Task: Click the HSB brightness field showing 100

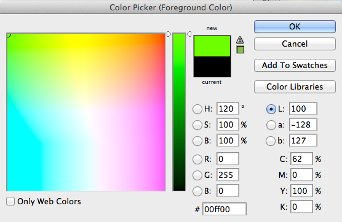Action: (228, 140)
